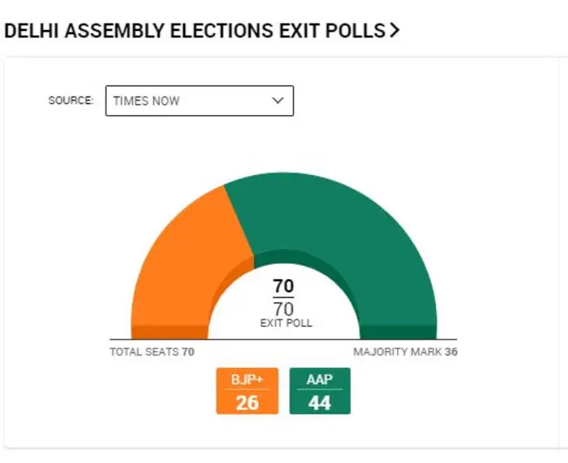Click the arrow chevron after the heading

click(394, 31)
